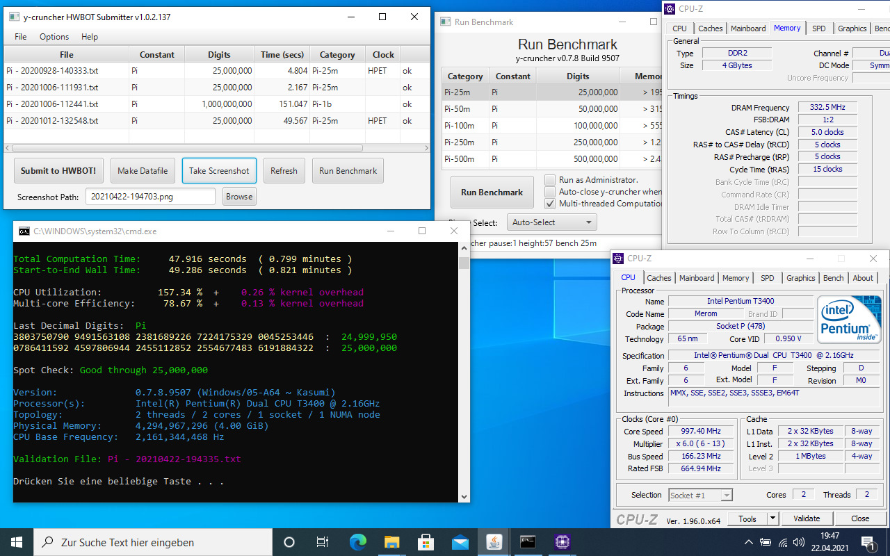The image size is (890, 556).
Task: Launch Microsoft Edge from taskbar
Action: click(x=357, y=542)
